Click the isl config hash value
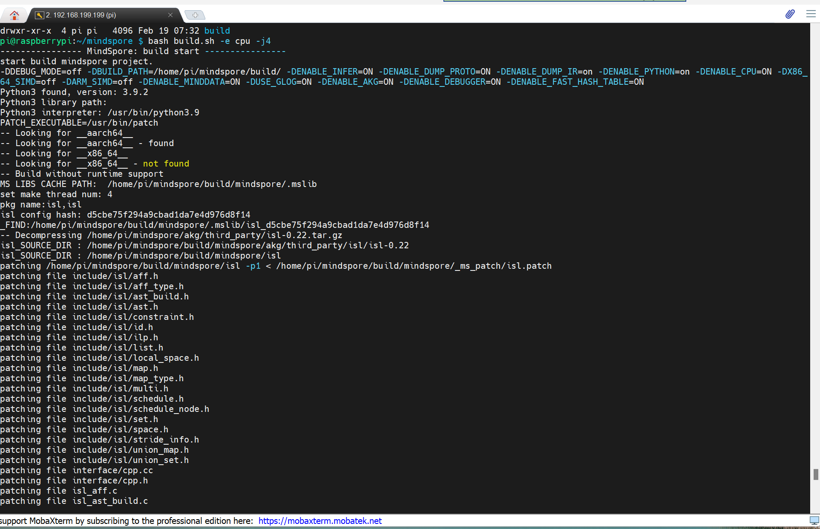 click(168, 215)
